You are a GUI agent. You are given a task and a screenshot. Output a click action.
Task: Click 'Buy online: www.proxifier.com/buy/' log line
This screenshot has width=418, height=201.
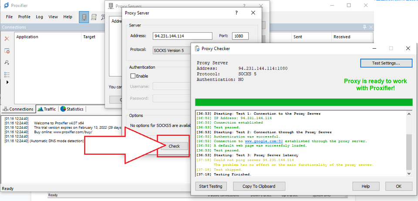[x=63, y=132]
